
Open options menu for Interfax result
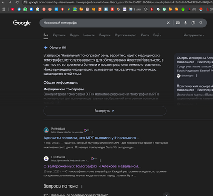tap(93, 132)
